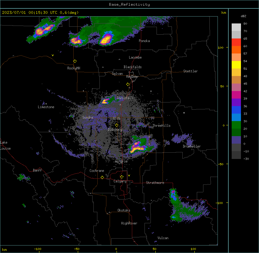This screenshot has height=253, width=259.
Task: Select the blue 36–33 dBZ legend swatch
Action: 236,110
